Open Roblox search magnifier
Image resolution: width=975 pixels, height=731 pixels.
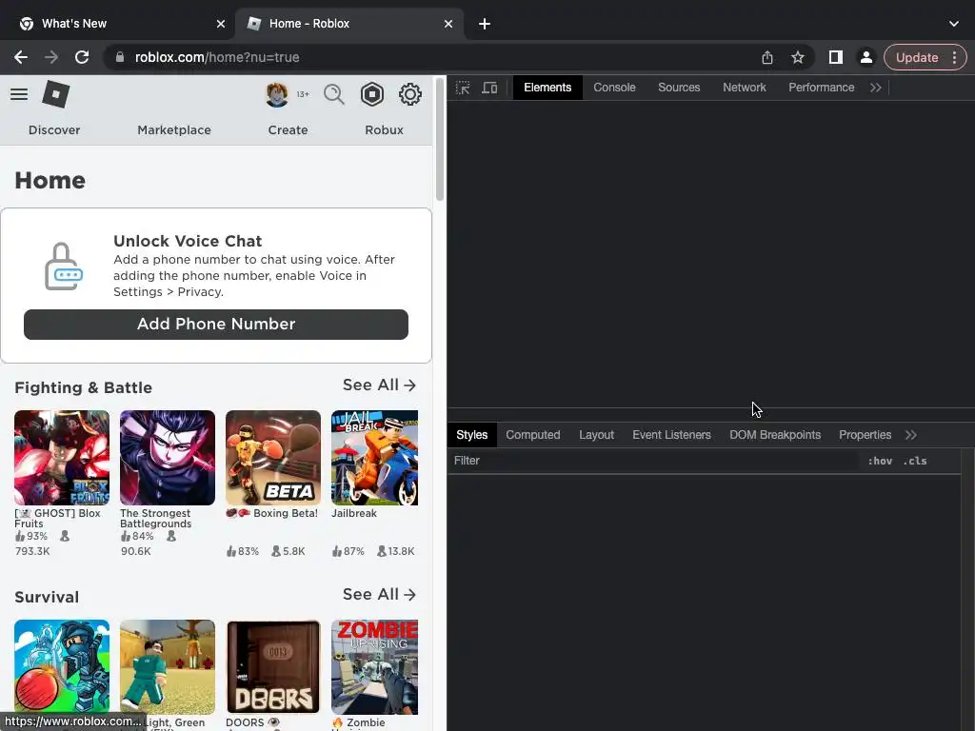coord(334,94)
